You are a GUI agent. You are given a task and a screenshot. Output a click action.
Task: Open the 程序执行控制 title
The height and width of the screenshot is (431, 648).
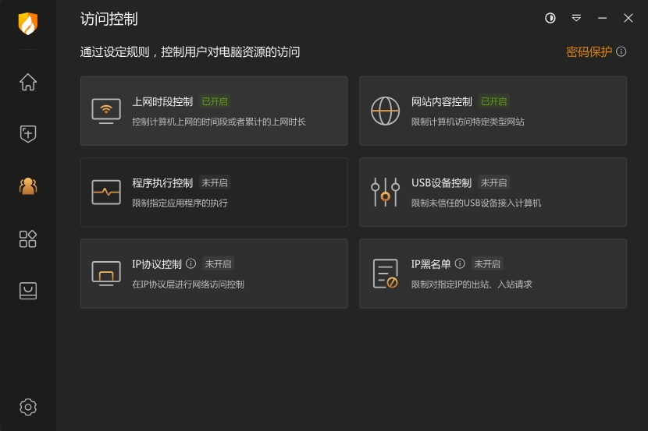[162, 183]
